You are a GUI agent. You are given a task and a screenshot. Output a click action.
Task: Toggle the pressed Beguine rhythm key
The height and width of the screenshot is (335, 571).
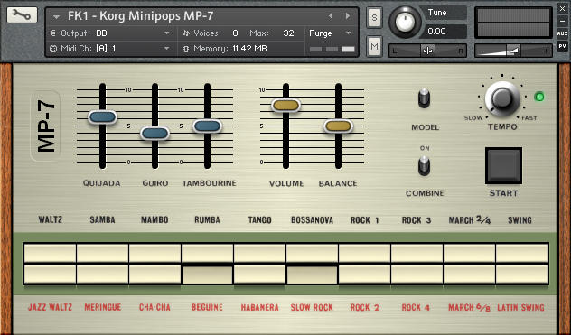207,275
